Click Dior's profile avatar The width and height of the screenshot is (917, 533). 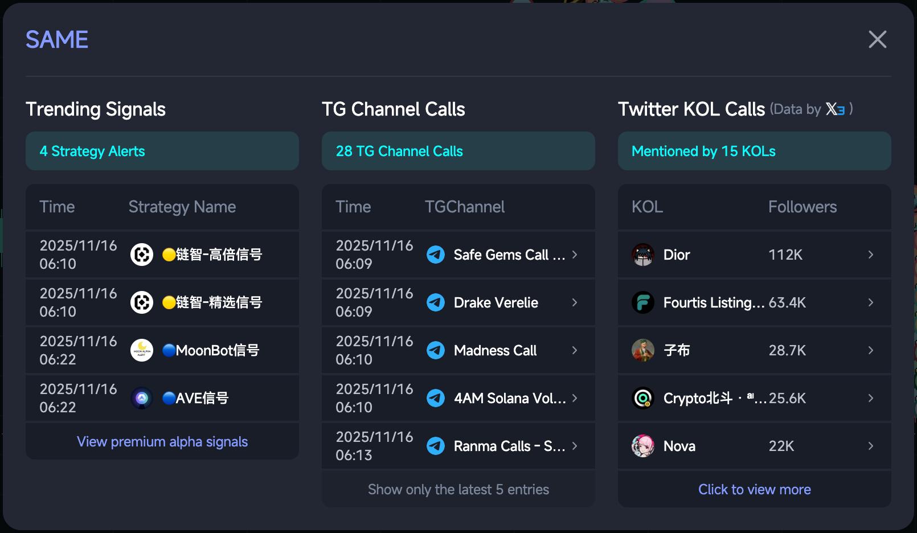click(x=643, y=255)
